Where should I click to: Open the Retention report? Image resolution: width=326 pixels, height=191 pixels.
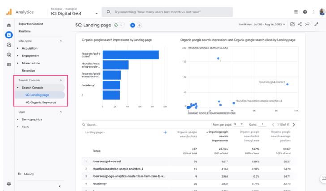(x=29, y=71)
